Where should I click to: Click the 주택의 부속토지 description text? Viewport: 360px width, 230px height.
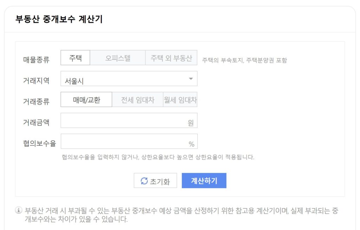point(244,60)
